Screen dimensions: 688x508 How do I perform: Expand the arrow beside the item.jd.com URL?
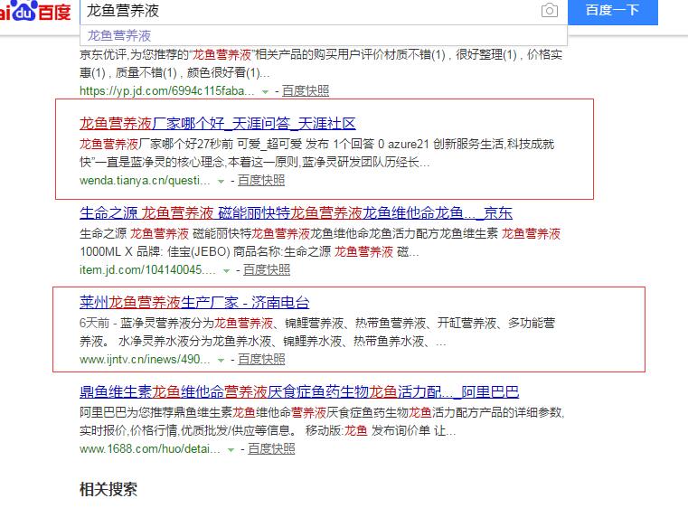(x=225, y=270)
